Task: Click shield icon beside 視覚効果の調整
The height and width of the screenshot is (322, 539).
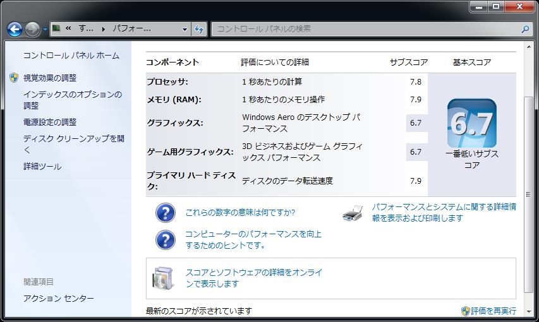Action: coord(14,78)
